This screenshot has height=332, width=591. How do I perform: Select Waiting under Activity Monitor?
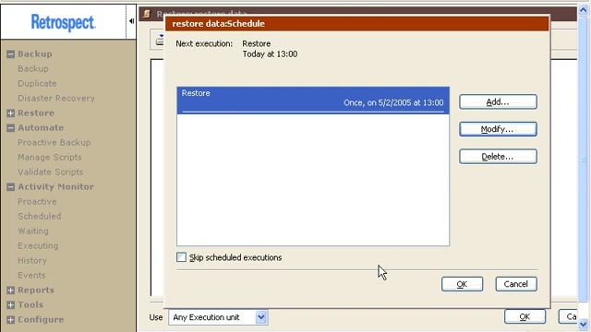[x=33, y=231]
